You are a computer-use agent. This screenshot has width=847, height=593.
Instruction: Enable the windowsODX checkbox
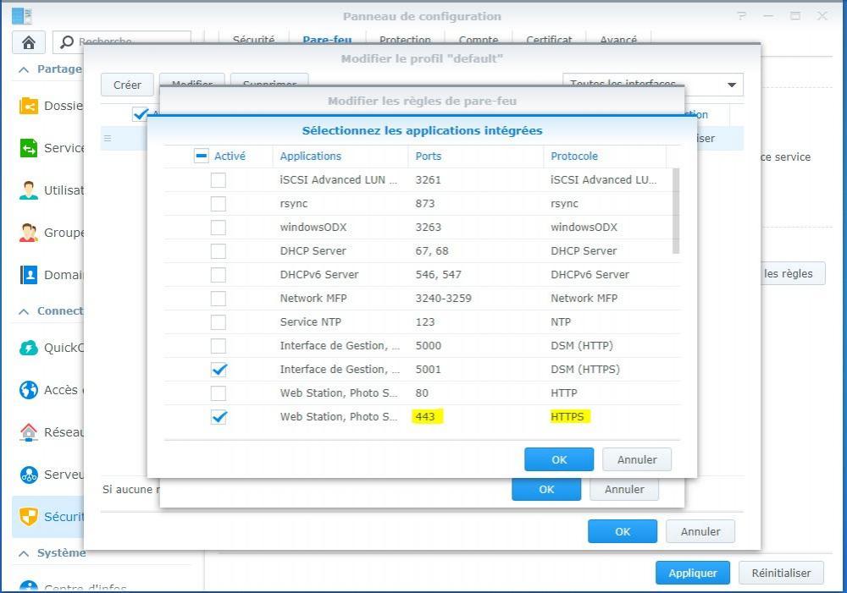(x=219, y=228)
